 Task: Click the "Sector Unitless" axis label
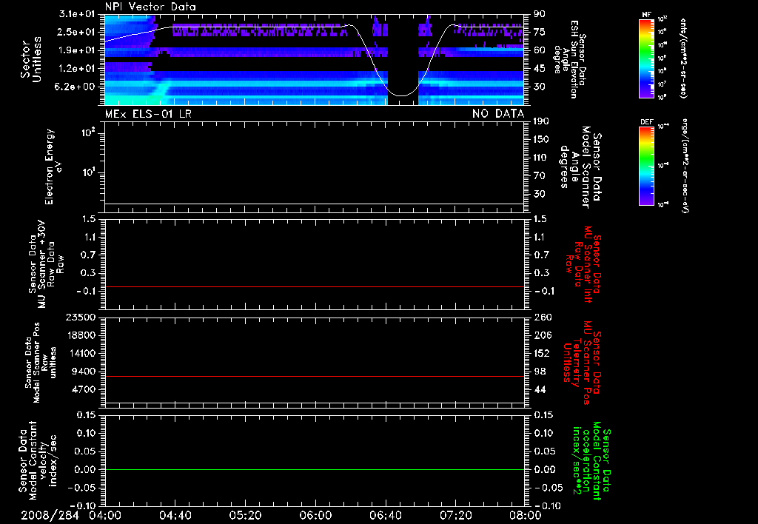31,59
